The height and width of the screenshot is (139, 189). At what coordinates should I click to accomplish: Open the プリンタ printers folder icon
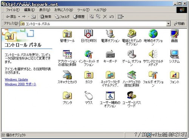pos(67,96)
